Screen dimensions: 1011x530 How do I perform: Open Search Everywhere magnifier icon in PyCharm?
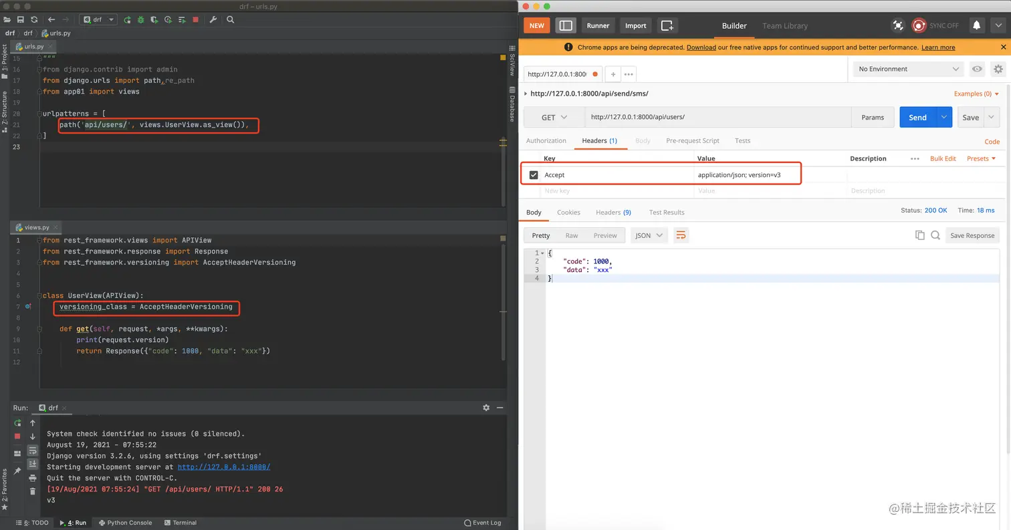click(x=230, y=20)
